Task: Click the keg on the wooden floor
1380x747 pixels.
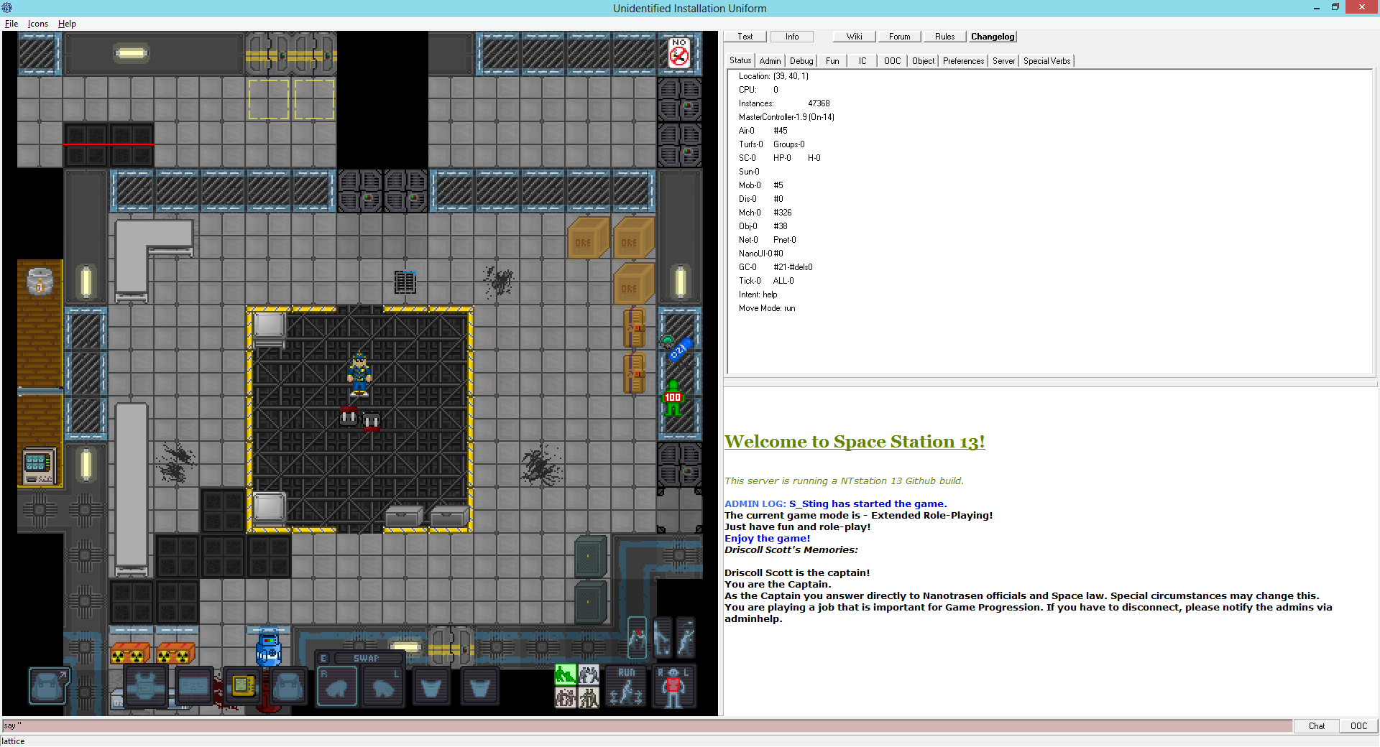Action: [40, 281]
